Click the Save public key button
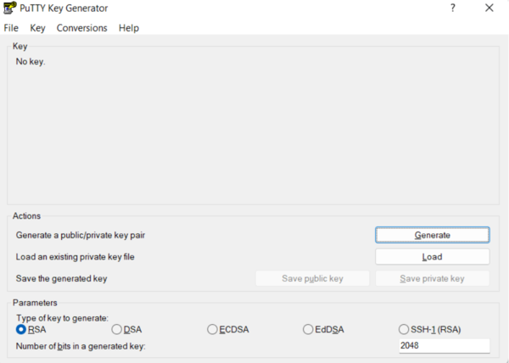The image size is (509, 363). tap(312, 278)
